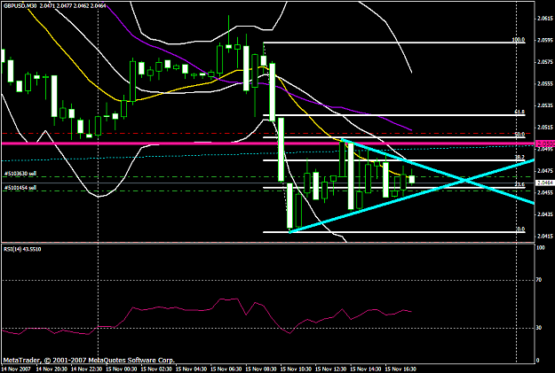Click the 15 Nov 08:30 time label
Screen dimensions: 555x373
pyautogui.click(x=261, y=369)
